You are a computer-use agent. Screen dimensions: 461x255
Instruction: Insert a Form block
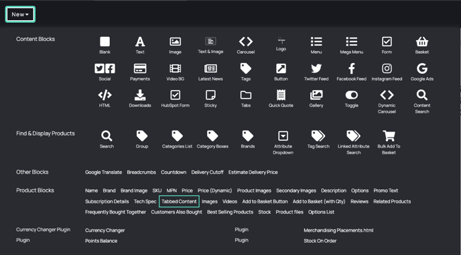[x=387, y=45]
